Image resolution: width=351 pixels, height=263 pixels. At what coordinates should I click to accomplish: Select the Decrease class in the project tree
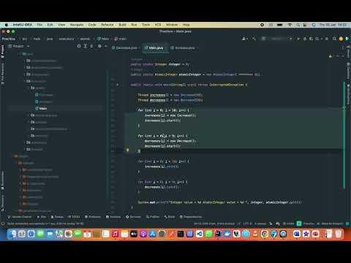click(x=44, y=95)
